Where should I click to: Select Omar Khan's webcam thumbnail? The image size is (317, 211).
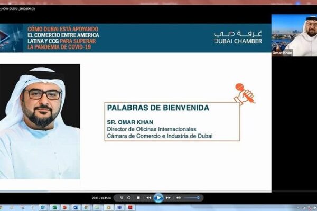[294, 35]
